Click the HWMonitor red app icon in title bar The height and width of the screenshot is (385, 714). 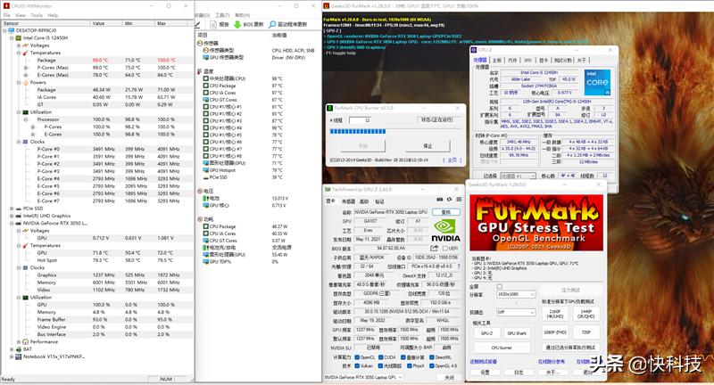6,6
